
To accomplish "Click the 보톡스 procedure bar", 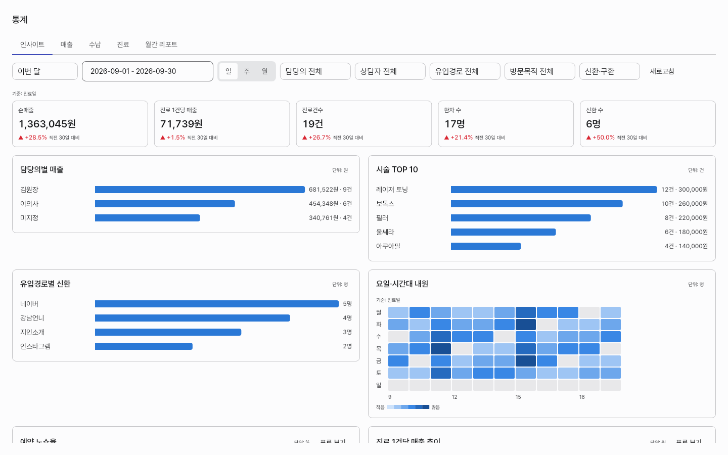I will coord(537,204).
